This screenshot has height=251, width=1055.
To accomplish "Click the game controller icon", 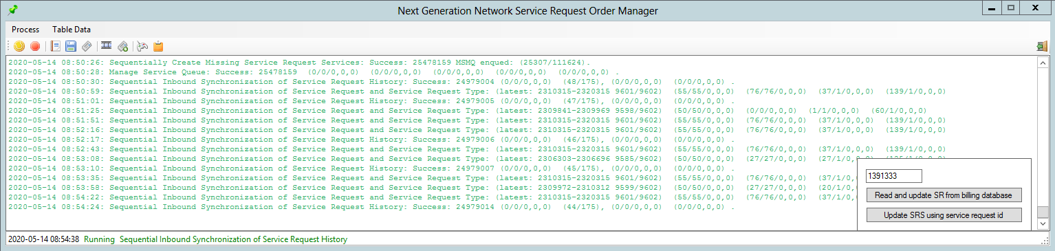I will tap(142, 46).
